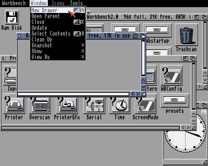Click the Ram Disk window size gadget
208x166 pixels.
coord(143,94)
